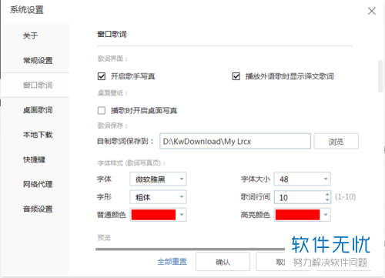This screenshot has height=278, width=385.
Task: Open the 关于 settings section
Action: 30,35
